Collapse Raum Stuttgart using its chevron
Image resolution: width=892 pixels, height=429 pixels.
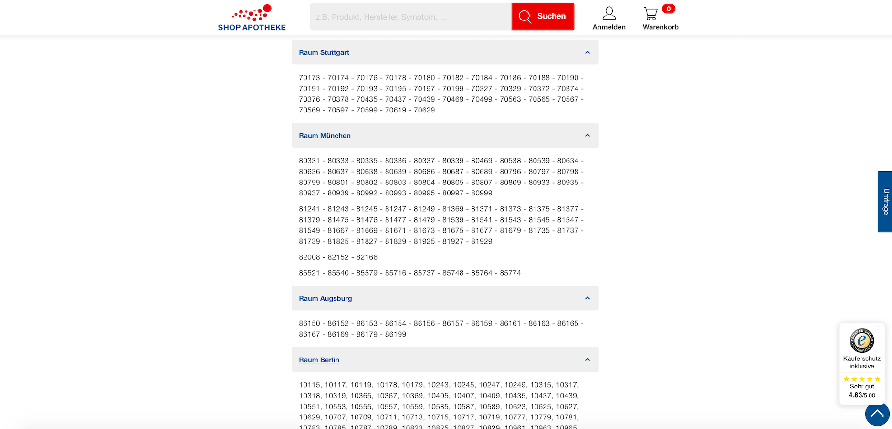coord(588,52)
